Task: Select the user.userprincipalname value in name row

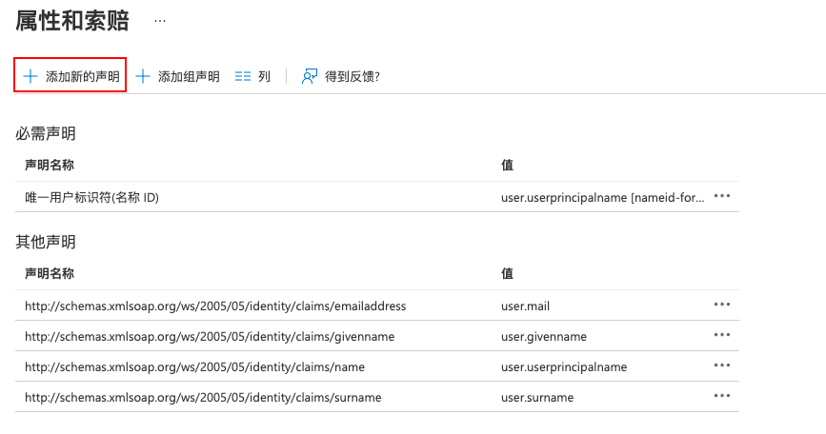Action: tap(564, 367)
